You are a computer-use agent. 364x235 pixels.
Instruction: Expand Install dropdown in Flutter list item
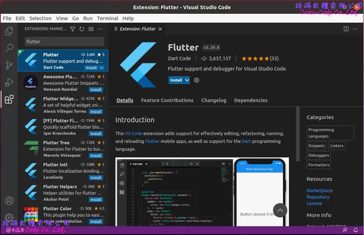(102, 67)
